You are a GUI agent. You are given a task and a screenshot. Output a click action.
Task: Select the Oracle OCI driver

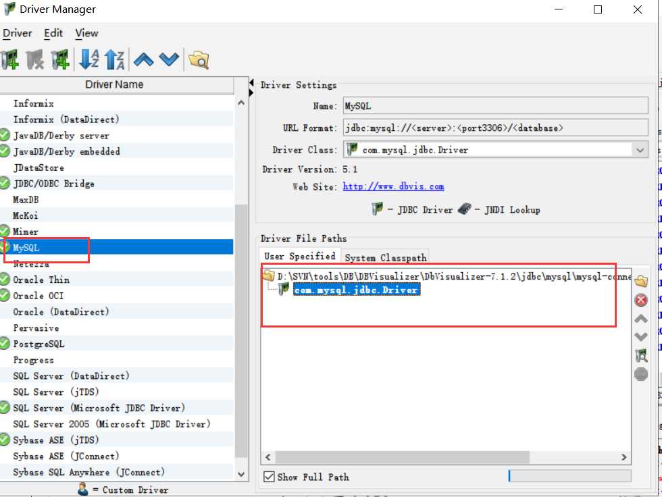tap(116, 296)
